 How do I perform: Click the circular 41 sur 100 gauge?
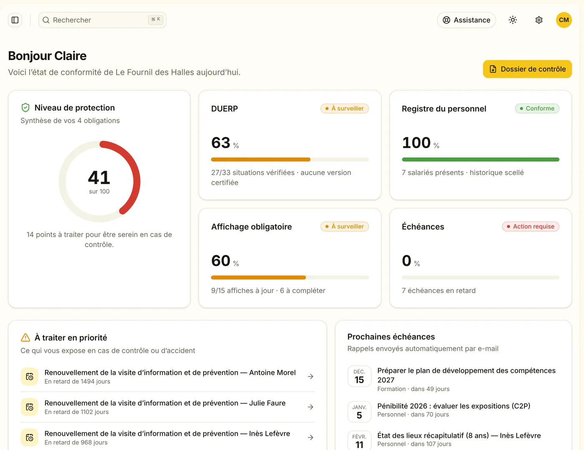click(x=99, y=182)
